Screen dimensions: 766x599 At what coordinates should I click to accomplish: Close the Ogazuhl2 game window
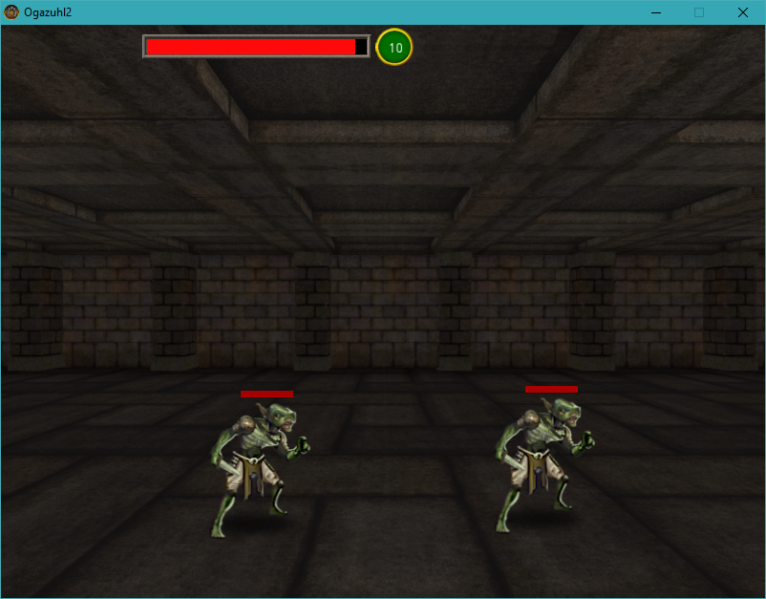(743, 12)
